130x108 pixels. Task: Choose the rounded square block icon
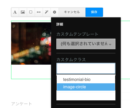(31, 12)
